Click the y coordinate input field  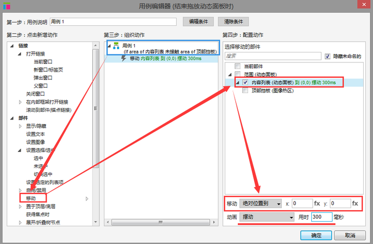coord(340,204)
